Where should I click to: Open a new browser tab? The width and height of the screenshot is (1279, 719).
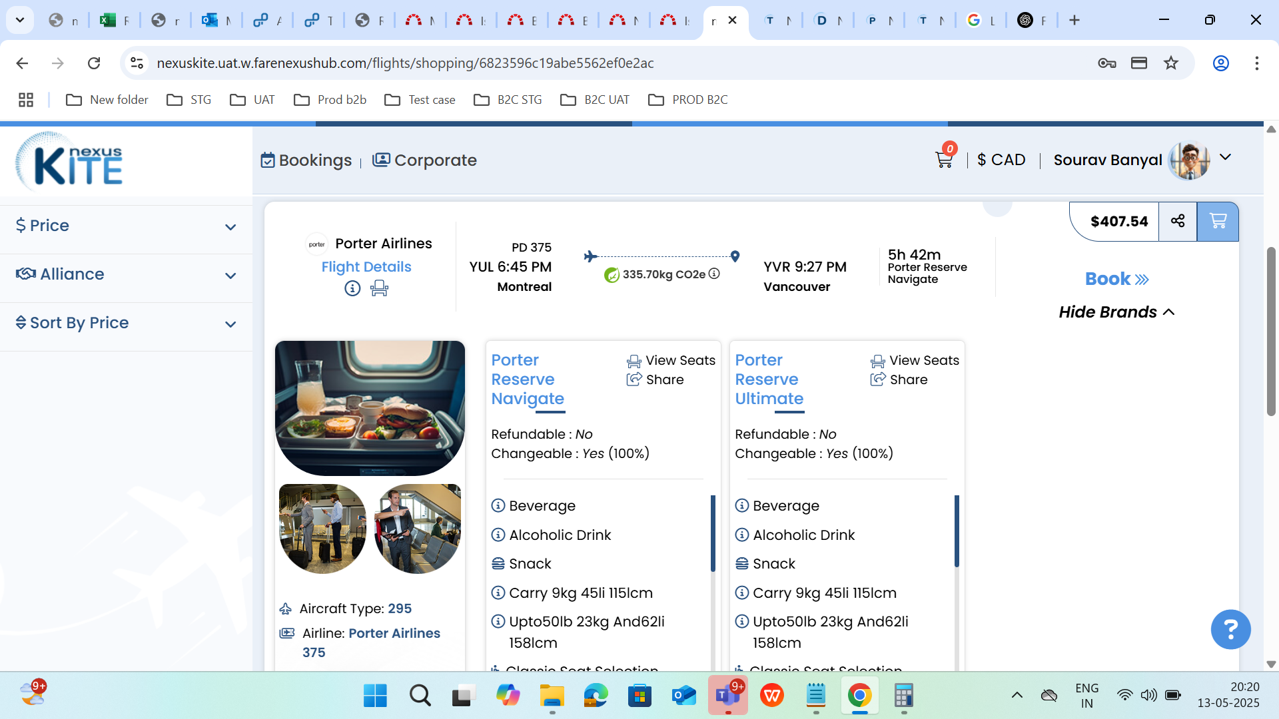pyautogui.click(x=1074, y=20)
